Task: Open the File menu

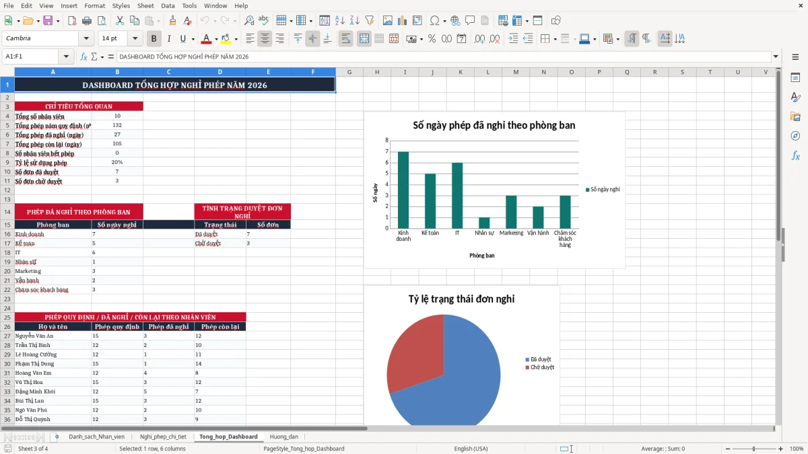Action: click(x=8, y=5)
